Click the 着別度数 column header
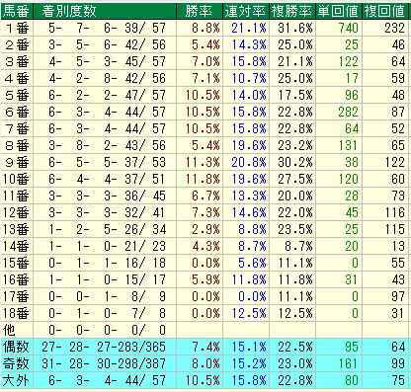411x392 pixels. point(105,11)
